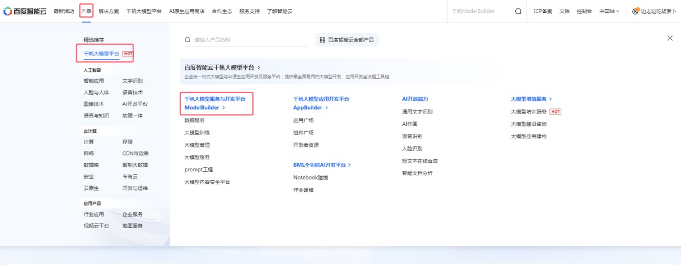Screen dimensions: 681x266
Task: Click the grid icon for all products
Action: pyautogui.click(x=322, y=40)
